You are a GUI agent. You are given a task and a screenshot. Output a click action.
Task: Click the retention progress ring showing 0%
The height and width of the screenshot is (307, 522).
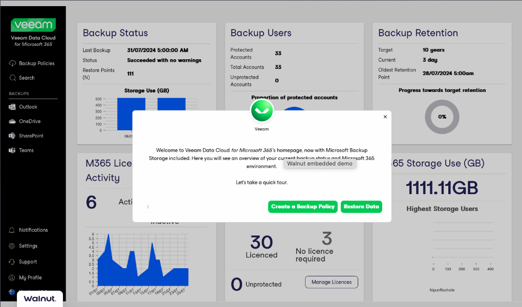[442, 117]
